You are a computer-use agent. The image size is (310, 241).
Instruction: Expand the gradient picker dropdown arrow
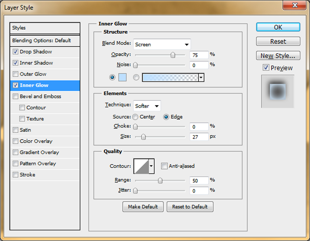point(201,78)
